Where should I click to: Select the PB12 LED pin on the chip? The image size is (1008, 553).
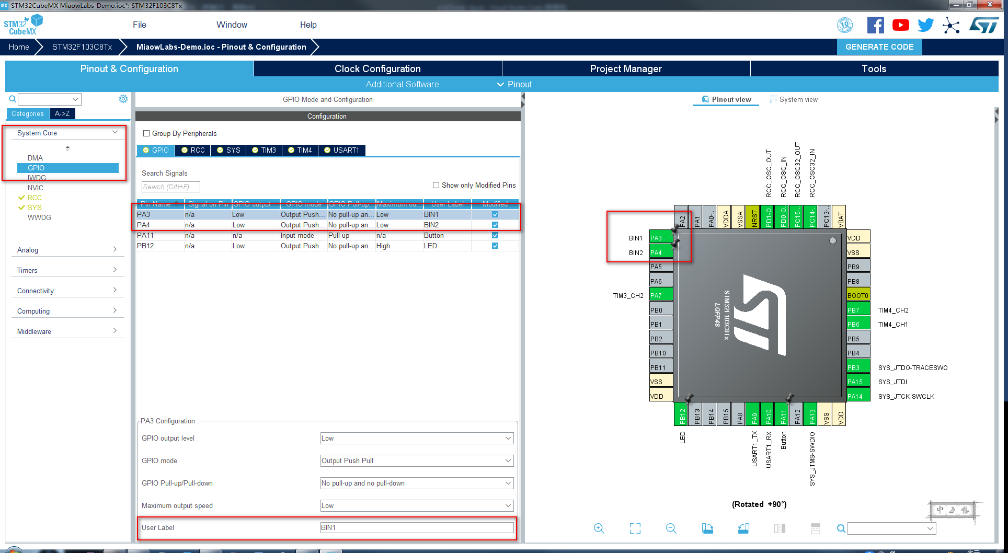(682, 414)
